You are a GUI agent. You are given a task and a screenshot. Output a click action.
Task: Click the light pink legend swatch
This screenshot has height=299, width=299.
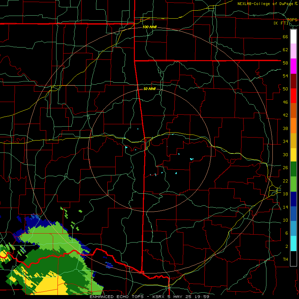(293, 51)
